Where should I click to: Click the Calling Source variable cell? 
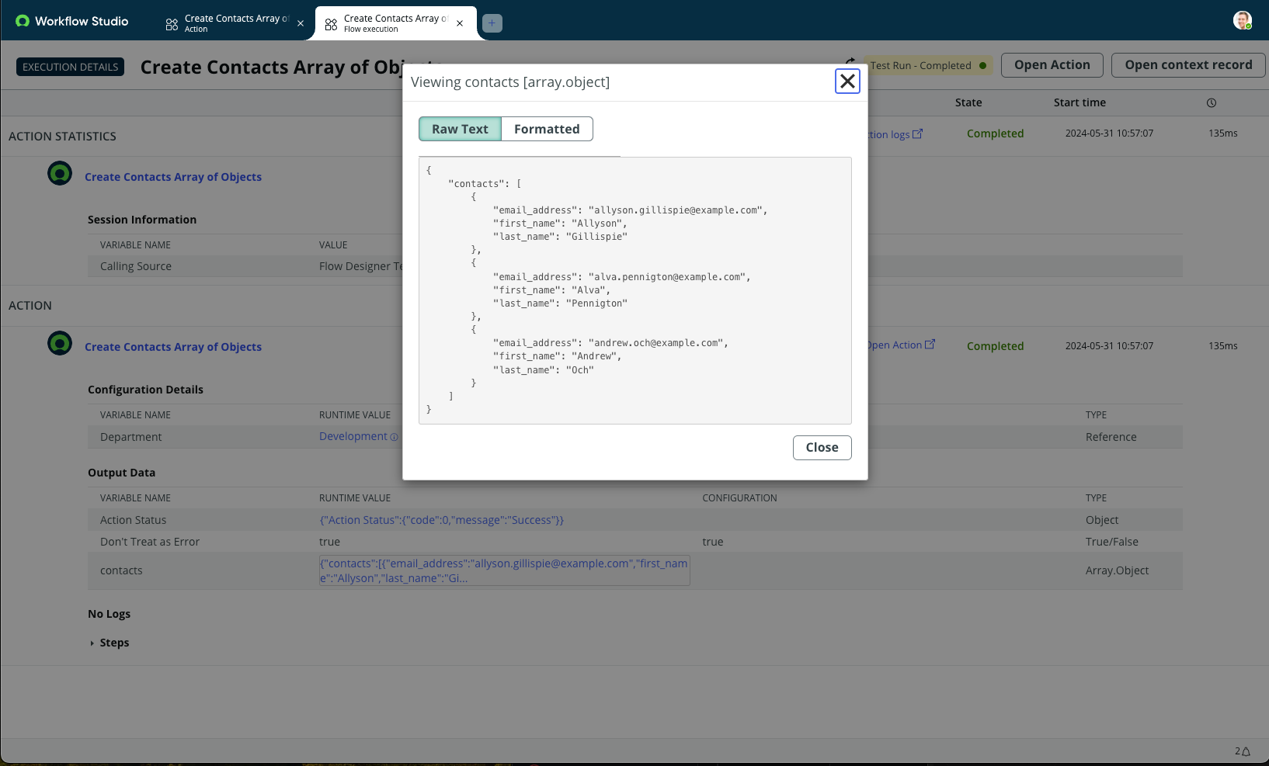click(x=136, y=266)
